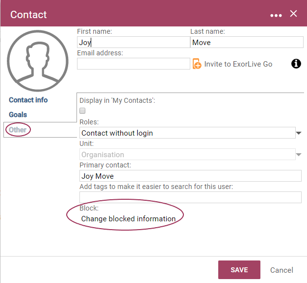Close the Contact dialog with X
This screenshot has height=283, width=307.
click(x=293, y=14)
